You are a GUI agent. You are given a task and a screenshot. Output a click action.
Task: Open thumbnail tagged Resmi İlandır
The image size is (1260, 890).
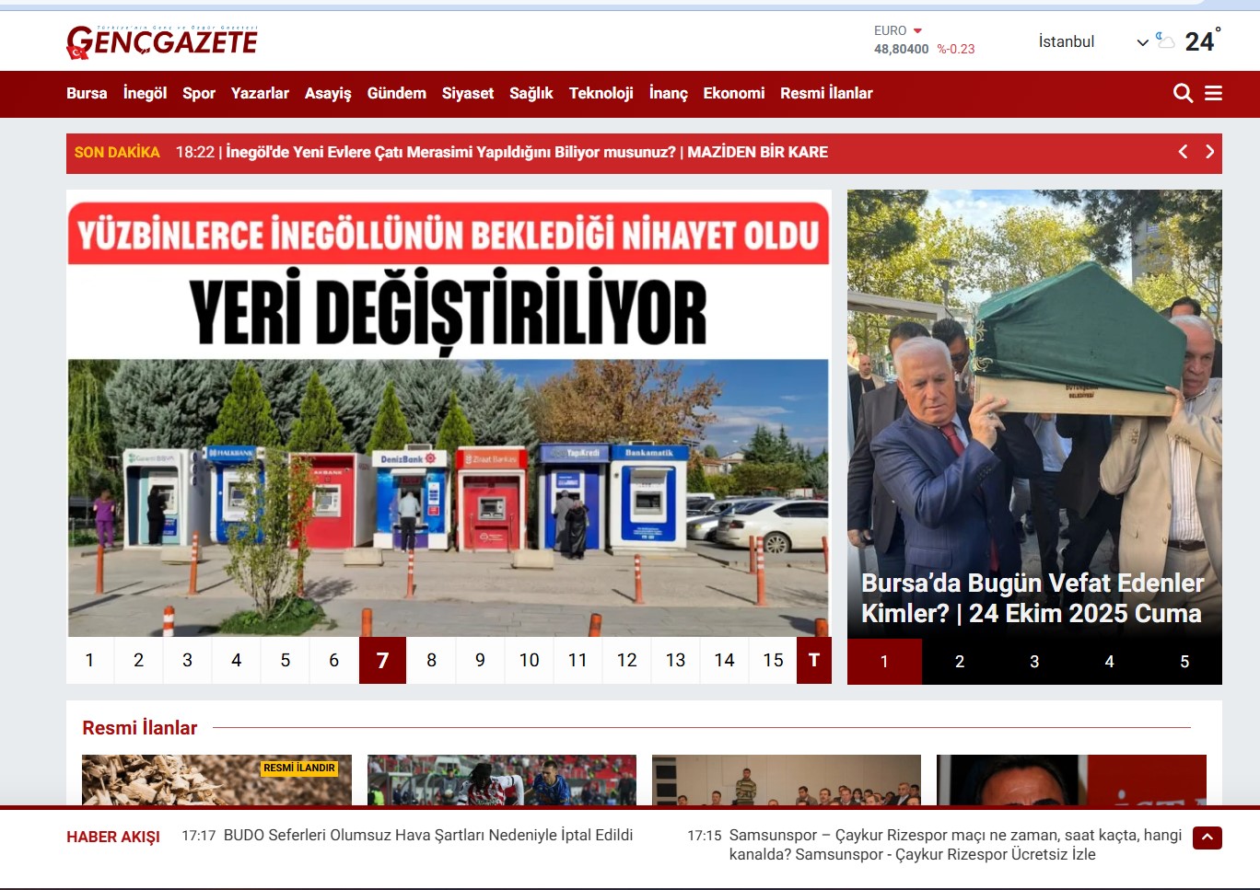pos(216,780)
